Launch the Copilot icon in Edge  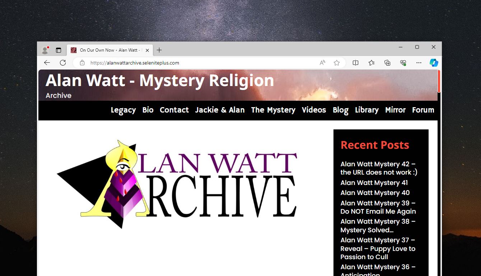(x=434, y=63)
